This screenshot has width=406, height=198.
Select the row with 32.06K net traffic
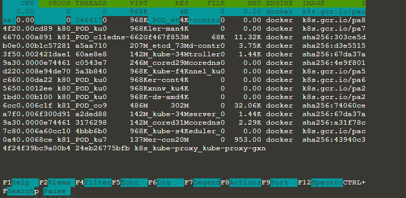184,106
